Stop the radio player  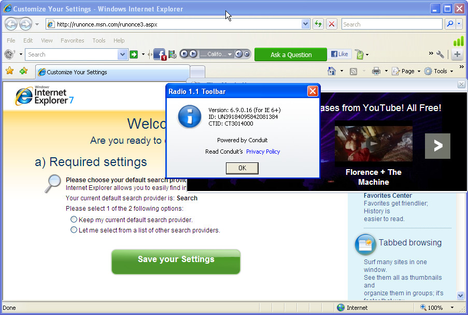[184, 54]
